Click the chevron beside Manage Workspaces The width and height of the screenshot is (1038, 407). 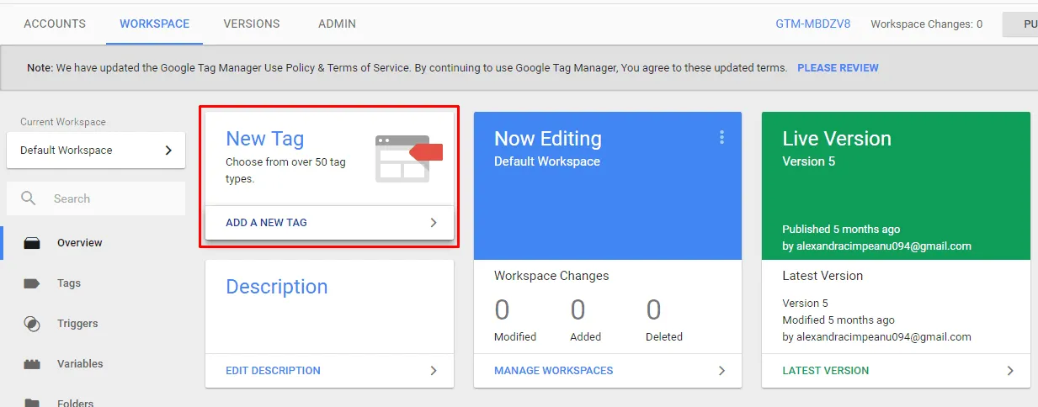(721, 370)
